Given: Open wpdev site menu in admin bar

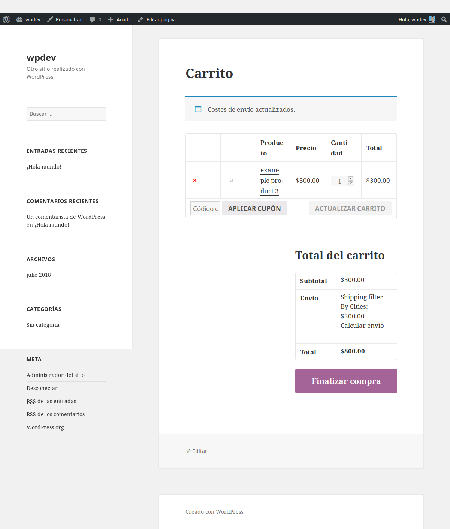Looking at the screenshot, I should click(28, 19).
